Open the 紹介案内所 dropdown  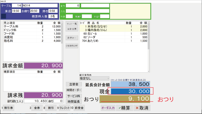coord(94,78)
